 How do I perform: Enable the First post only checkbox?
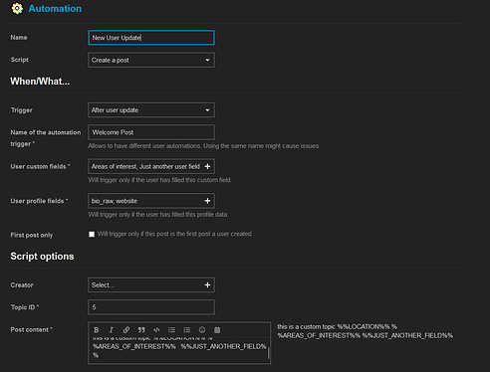92,235
